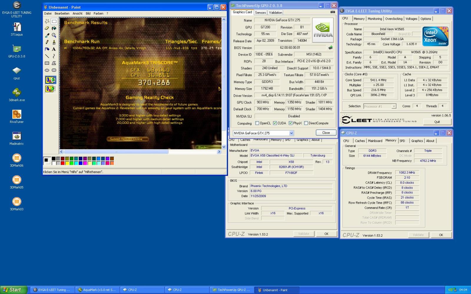Activate the Magnifier tool in Paint
Viewport: 471px width, 294px height.
tap(54, 35)
